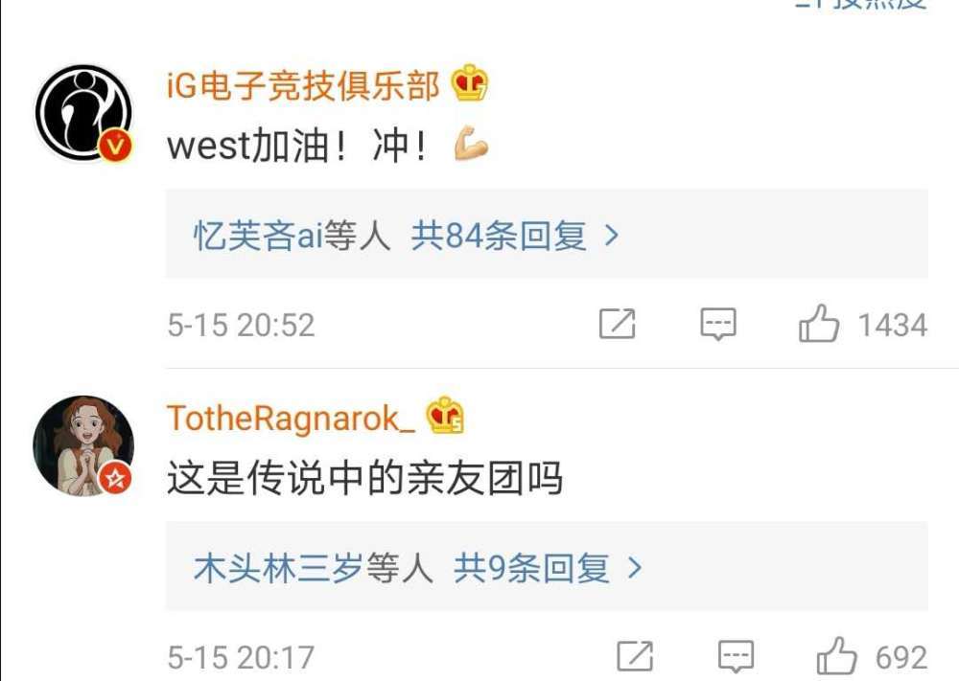Repost the 这是传说中的亲友团吗 comment via share icon
The image size is (959, 681).
coord(635,656)
